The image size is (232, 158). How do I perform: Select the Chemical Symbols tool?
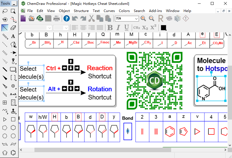click(13, 86)
